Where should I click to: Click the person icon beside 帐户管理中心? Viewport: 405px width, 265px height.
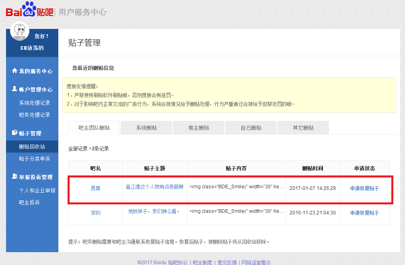(14, 89)
